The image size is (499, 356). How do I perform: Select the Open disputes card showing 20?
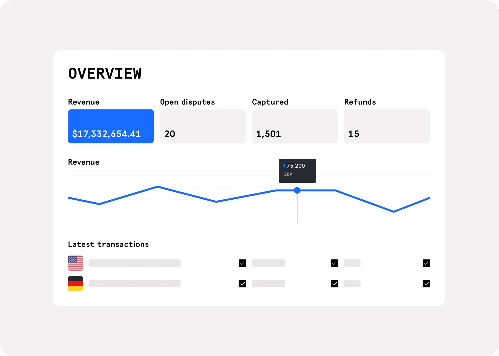click(x=203, y=126)
